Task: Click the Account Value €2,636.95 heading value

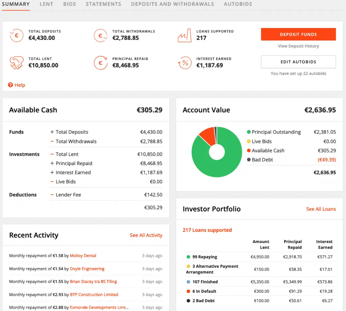Action: coord(320,110)
